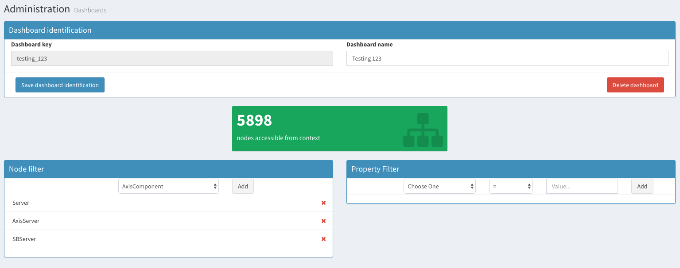Click the property Value input field
Image resolution: width=680 pixels, height=268 pixels.
pyautogui.click(x=582, y=187)
